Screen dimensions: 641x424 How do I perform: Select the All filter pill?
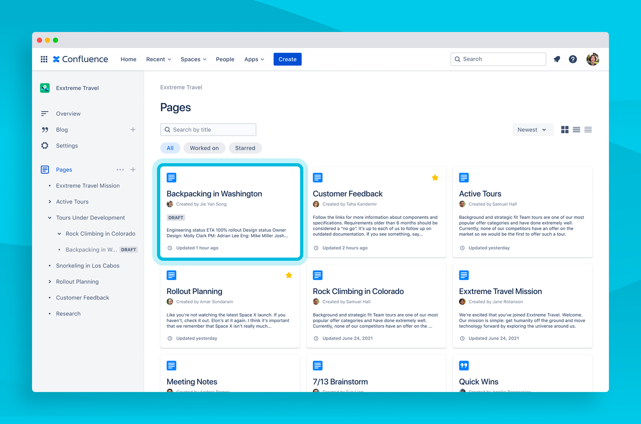pyautogui.click(x=170, y=148)
